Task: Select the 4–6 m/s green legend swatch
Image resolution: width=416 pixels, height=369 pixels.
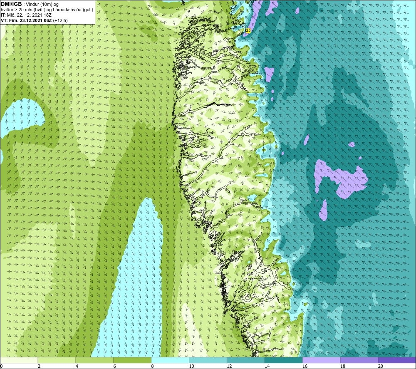Action: (x=94, y=360)
